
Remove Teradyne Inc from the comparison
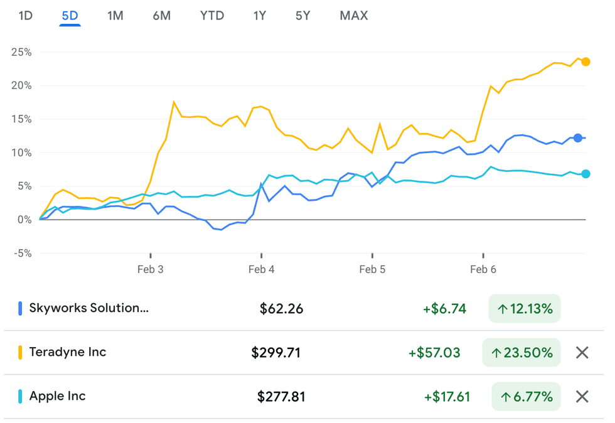[582, 352]
